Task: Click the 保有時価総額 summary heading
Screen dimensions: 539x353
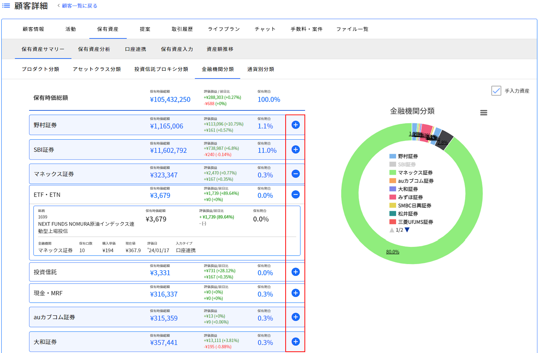Action: coord(51,98)
